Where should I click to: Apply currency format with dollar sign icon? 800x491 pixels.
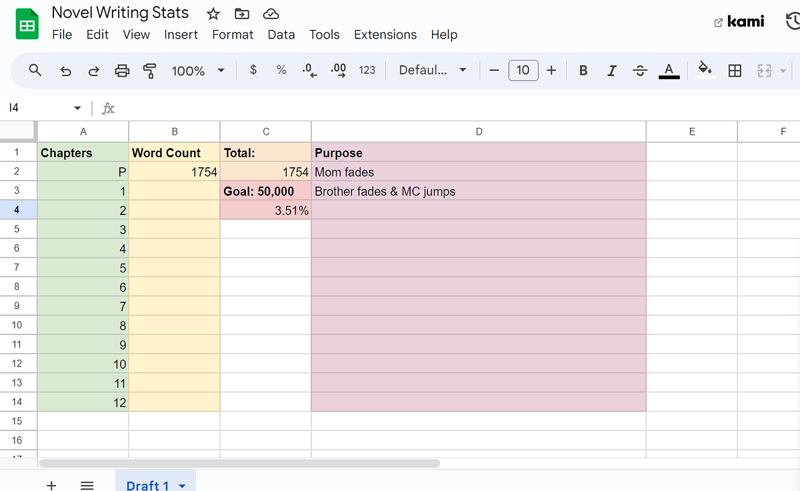coord(253,70)
